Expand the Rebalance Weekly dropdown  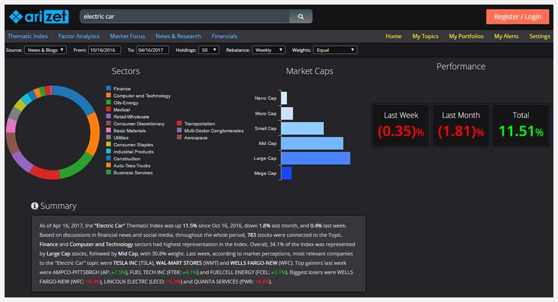coord(269,50)
